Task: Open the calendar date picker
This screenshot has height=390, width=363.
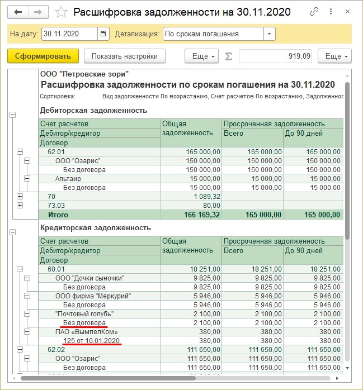Action: pyautogui.click(x=103, y=34)
